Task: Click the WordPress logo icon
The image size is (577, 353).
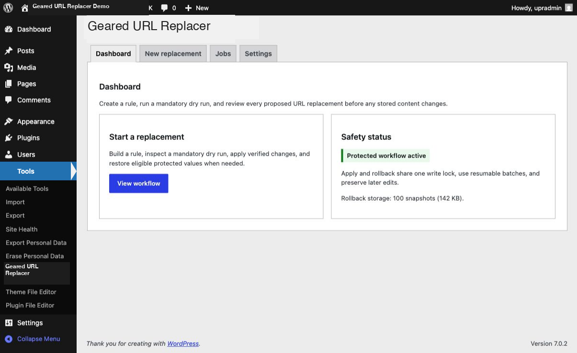Action: coord(8,8)
